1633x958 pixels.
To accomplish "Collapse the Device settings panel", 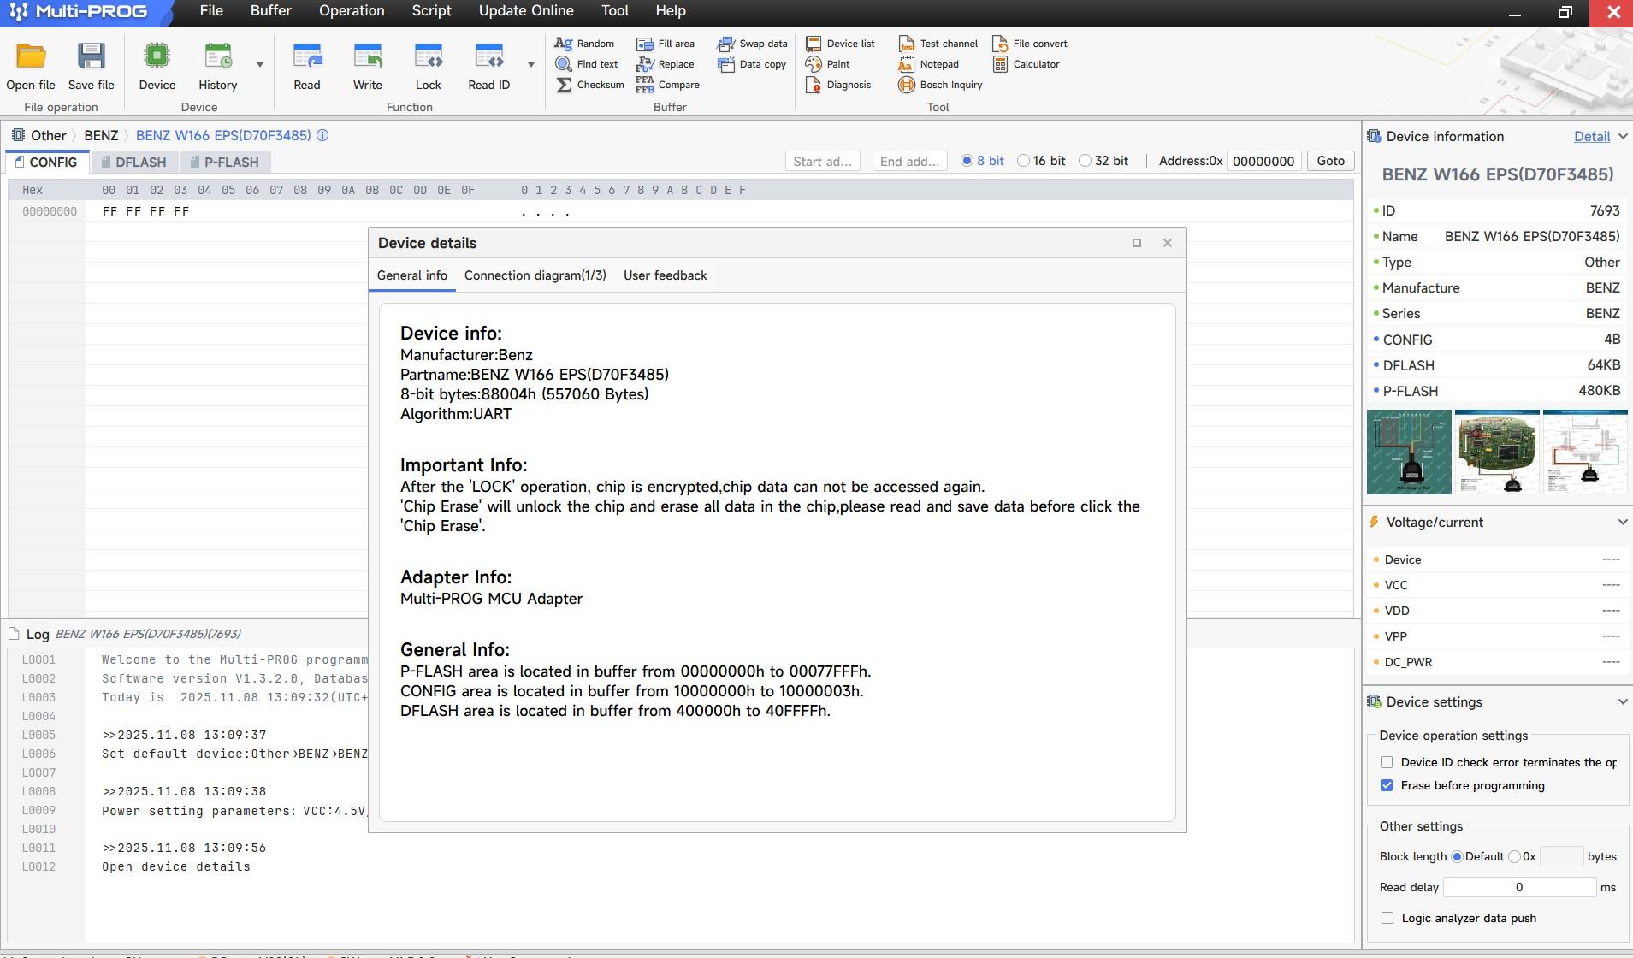I will tap(1622, 701).
